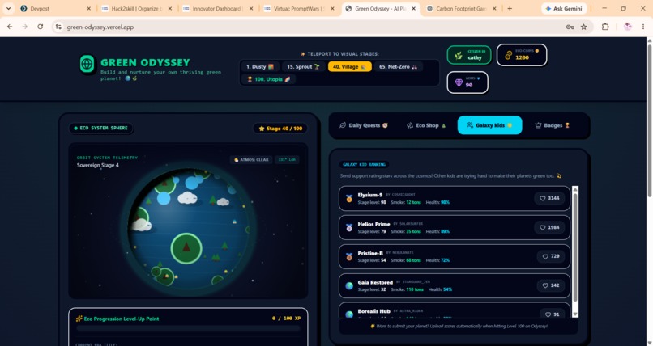The height and width of the screenshot is (346, 653).
Task: Click the Sovereign Stage 4 text
Action: pyautogui.click(x=97, y=165)
